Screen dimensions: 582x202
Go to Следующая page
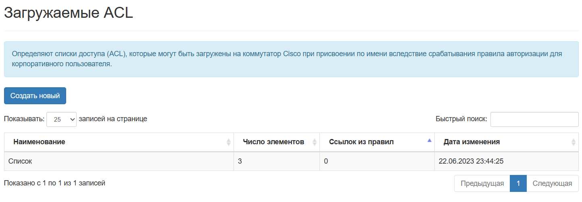click(x=552, y=183)
